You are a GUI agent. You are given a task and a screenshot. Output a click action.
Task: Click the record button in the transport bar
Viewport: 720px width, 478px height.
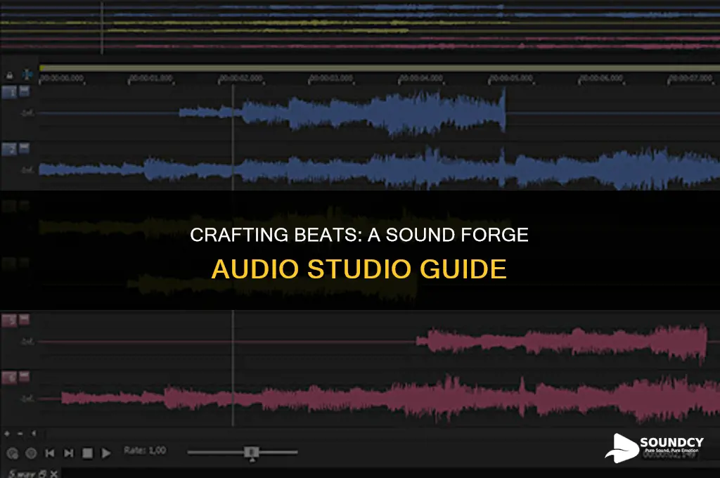(x=13, y=453)
